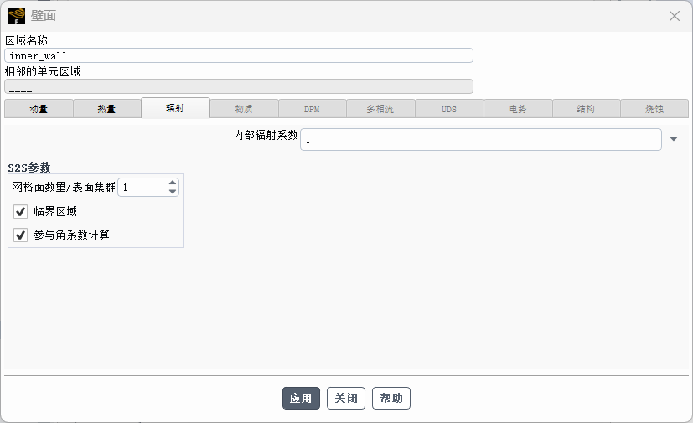693x423 pixels.
Task: Decrease 网格面数量/表面集群 with down arrow
Action: coord(173,192)
